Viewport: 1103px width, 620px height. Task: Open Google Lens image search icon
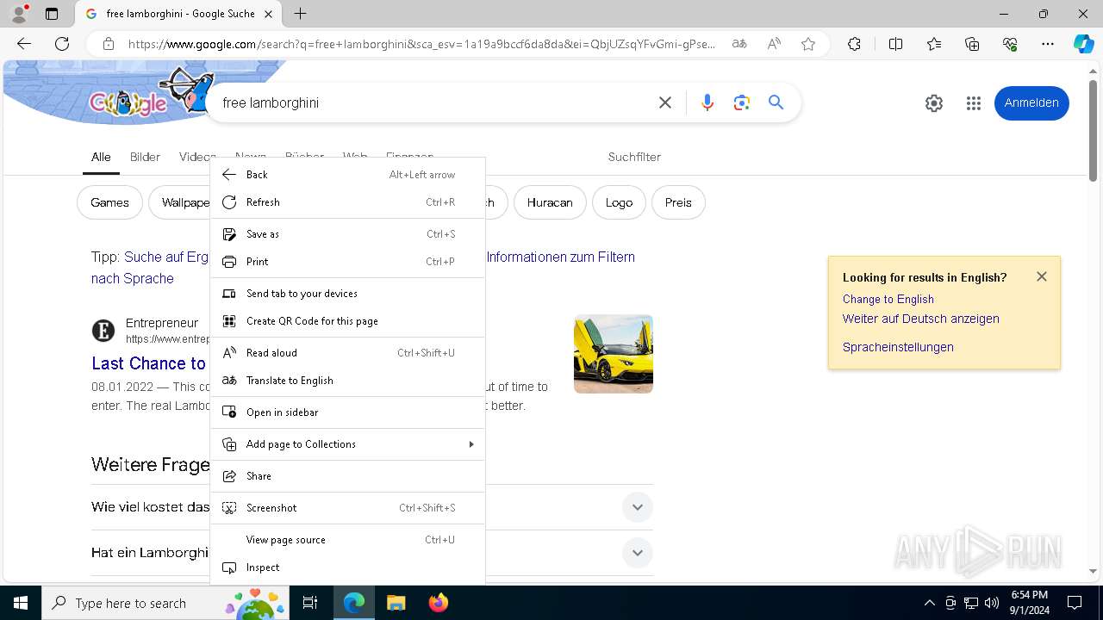[x=742, y=102]
